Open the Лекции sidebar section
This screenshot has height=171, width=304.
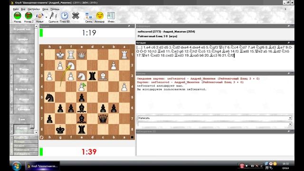click(22, 59)
